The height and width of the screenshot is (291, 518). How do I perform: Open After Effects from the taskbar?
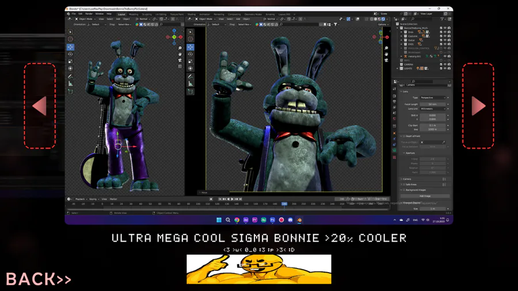[x=245, y=220]
